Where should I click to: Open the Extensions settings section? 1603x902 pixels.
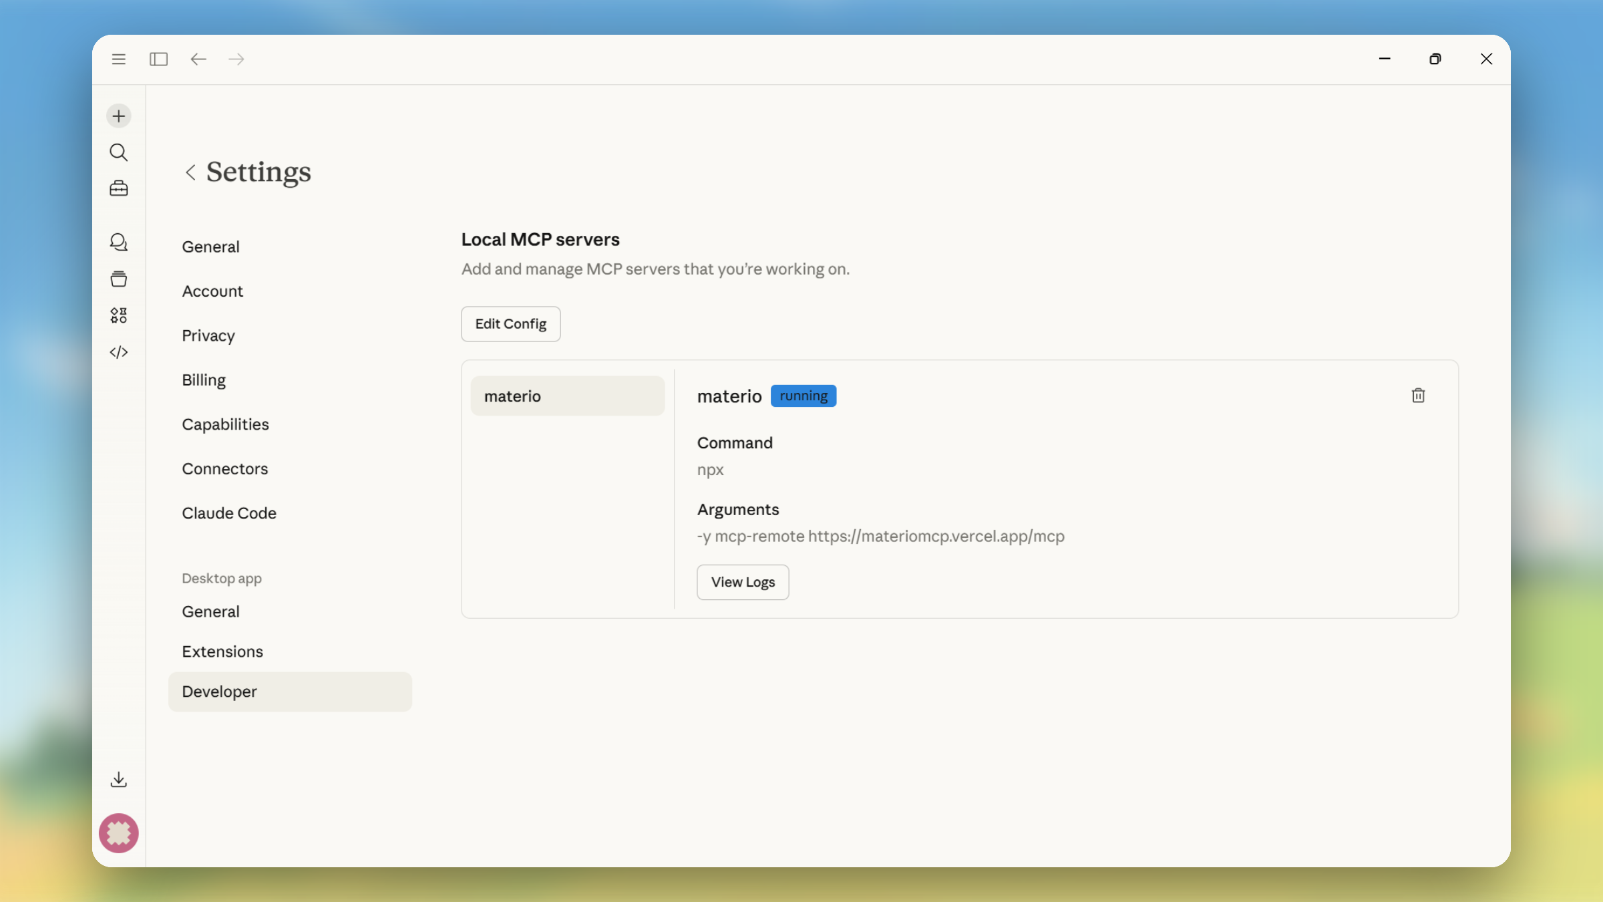(222, 651)
